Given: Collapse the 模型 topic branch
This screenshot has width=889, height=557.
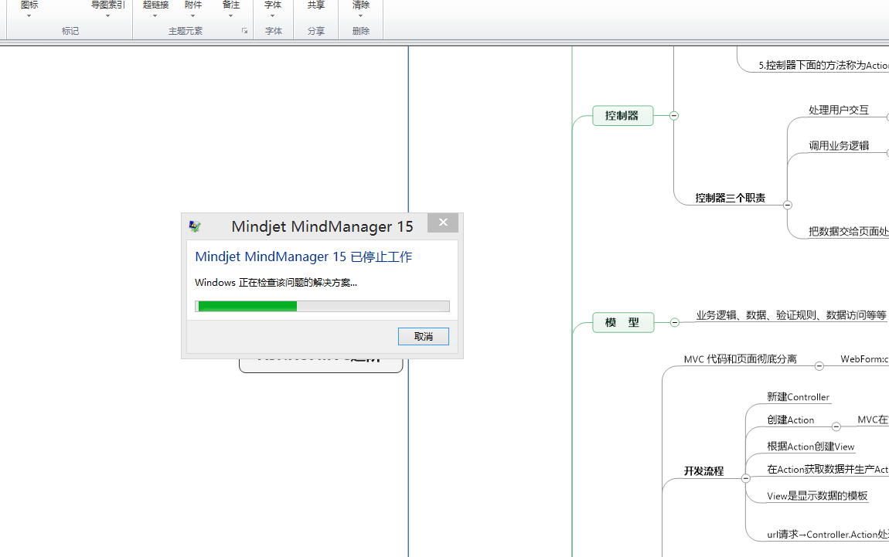Looking at the screenshot, I should 675,322.
